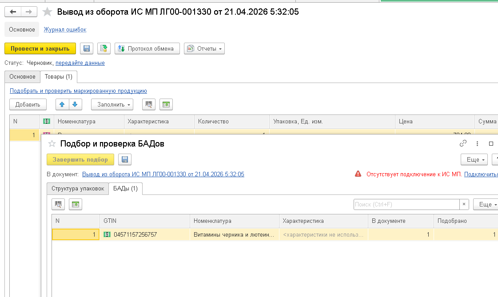Switch to the Основное tab
This screenshot has width=498, height=297.
tap(22, 76)
